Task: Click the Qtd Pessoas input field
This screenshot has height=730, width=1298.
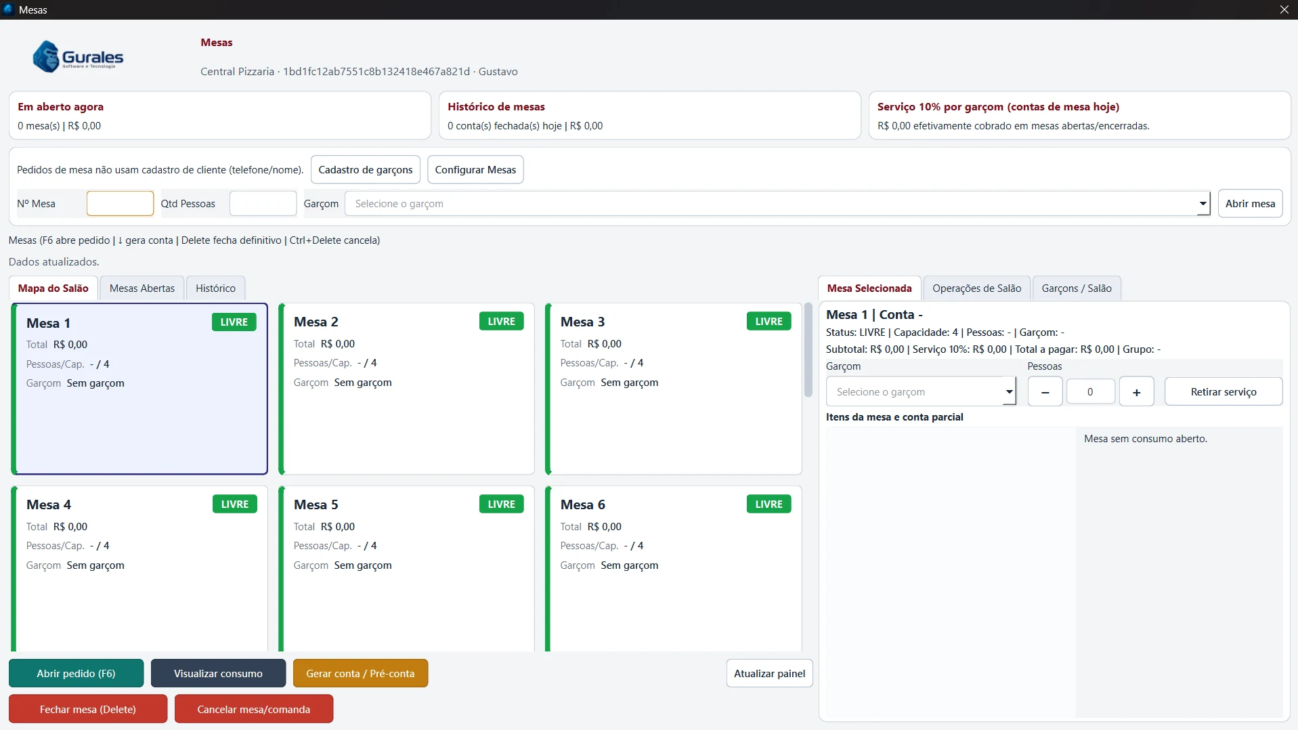Action: [263, 204]
